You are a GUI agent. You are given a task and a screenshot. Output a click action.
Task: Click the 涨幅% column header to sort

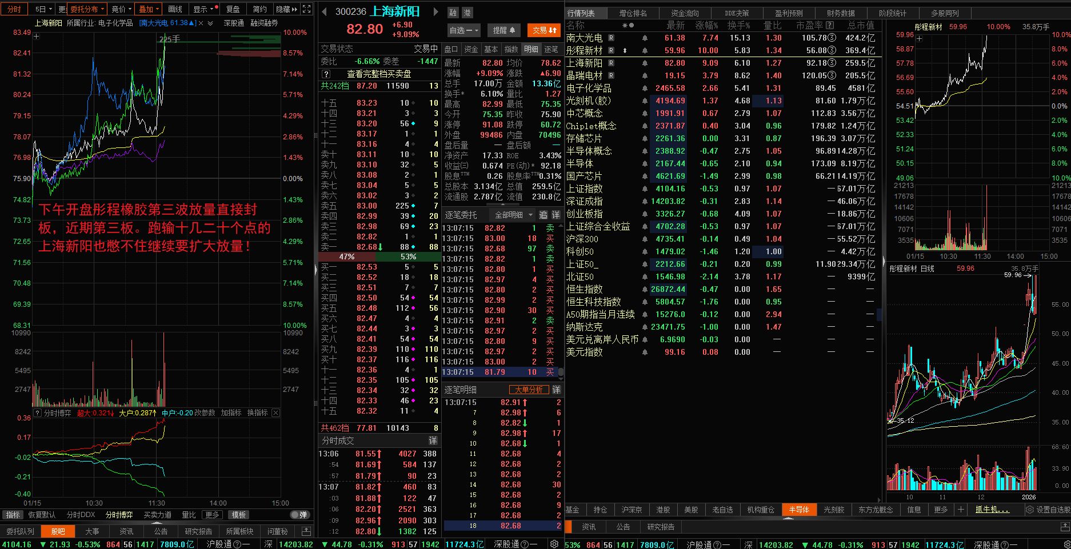[x=707, y=25]
